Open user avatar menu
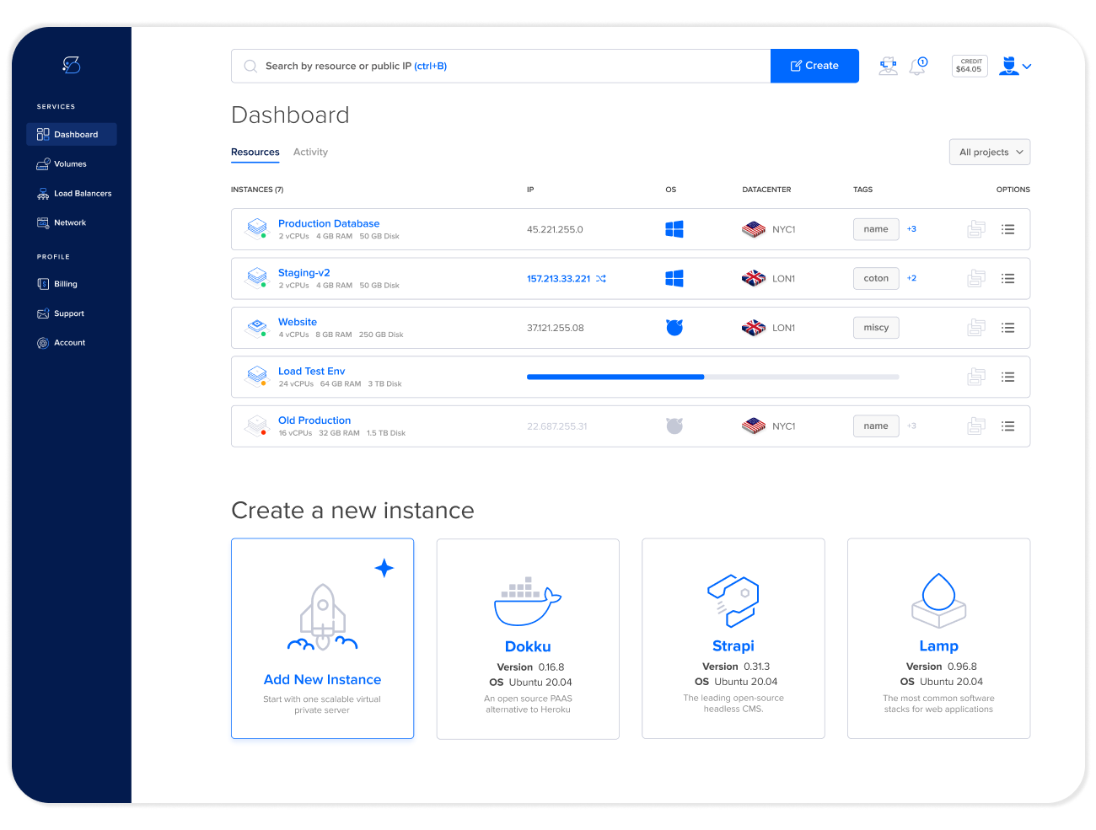1096x830 pixels. [x=1014, y=66]
